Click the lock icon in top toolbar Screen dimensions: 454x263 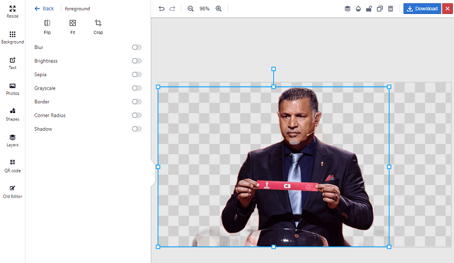click(369, 8)
